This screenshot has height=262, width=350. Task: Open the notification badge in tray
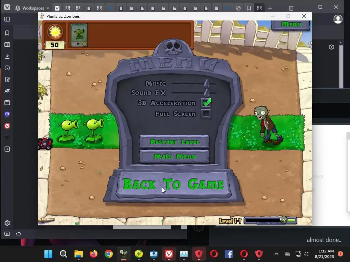click(x=340, y=254)
